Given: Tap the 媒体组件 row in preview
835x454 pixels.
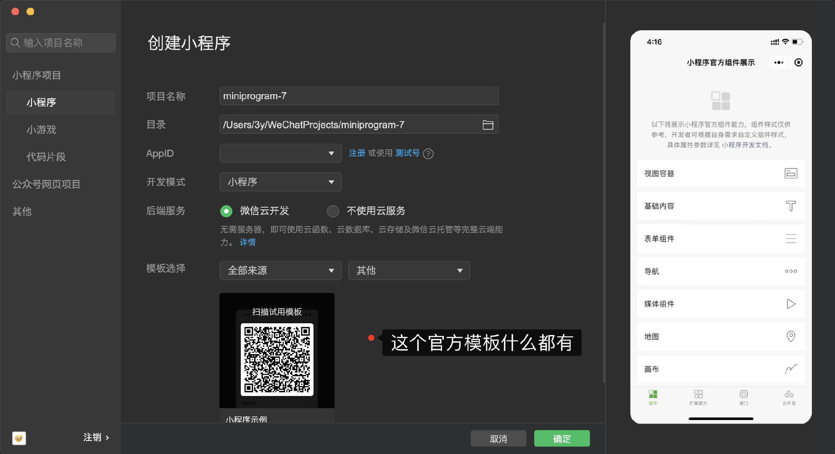Looking at the screenshot, I should point(721,304).
